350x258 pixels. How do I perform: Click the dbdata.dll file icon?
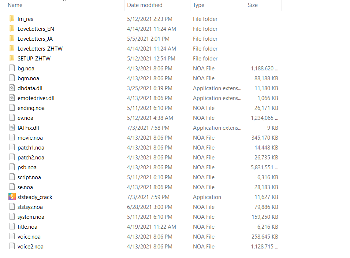coord(12,88)
